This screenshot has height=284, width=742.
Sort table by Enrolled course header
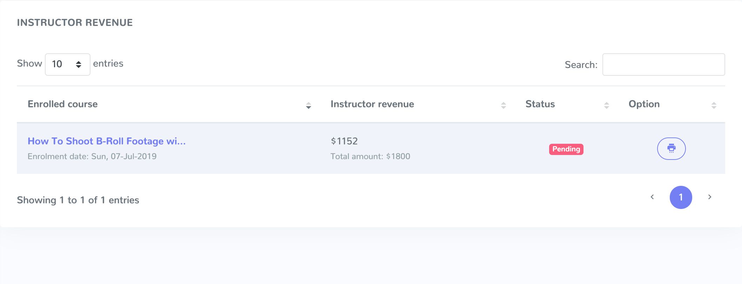point(63,104)
